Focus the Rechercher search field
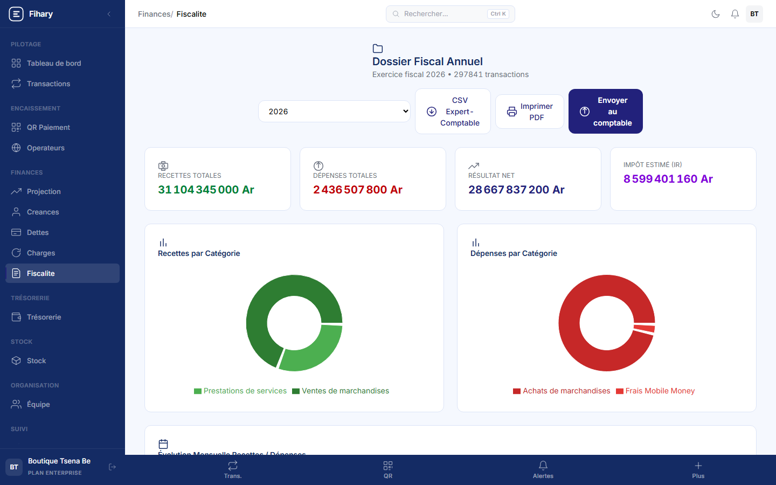The height and width of the screenshot is (485, 776). pyautogui.click(x=451, y=14)
